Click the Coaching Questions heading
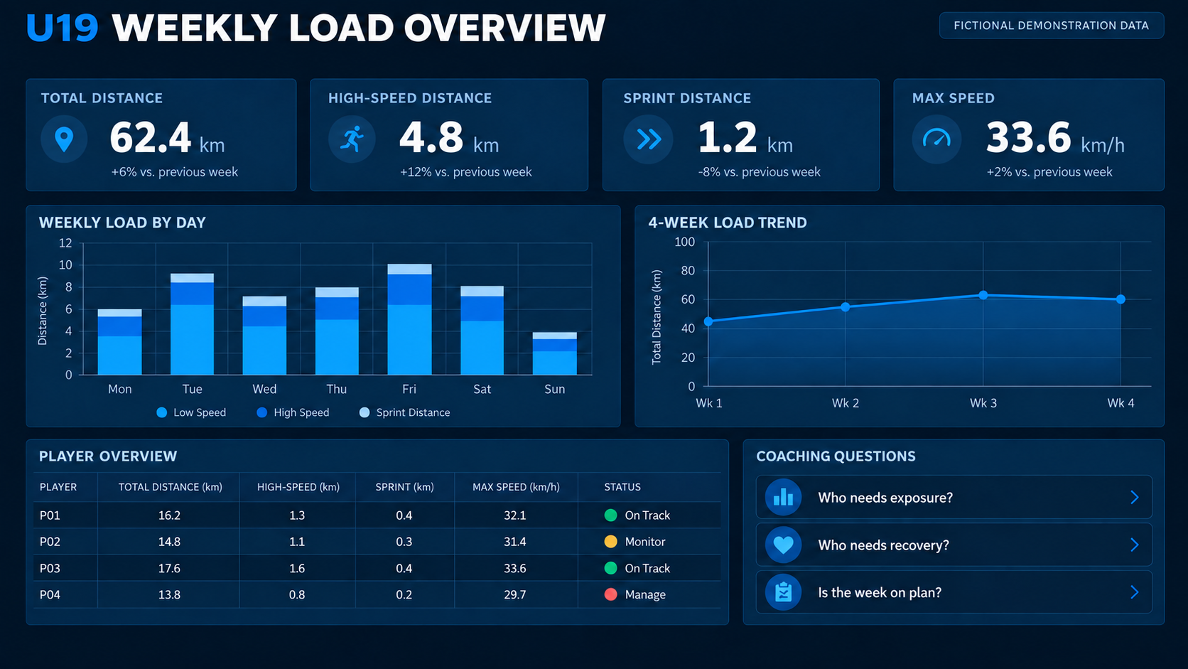This screenshot has width=1188, height=669. (836, 456)
